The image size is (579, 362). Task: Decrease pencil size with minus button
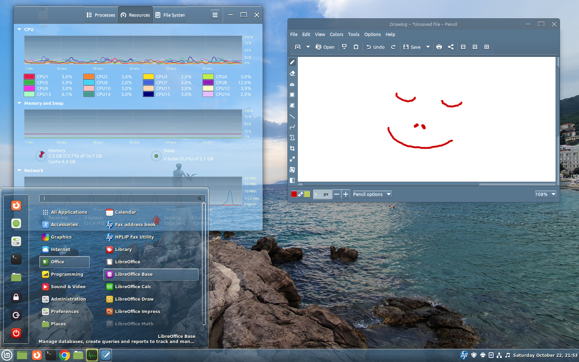(337, 194)
